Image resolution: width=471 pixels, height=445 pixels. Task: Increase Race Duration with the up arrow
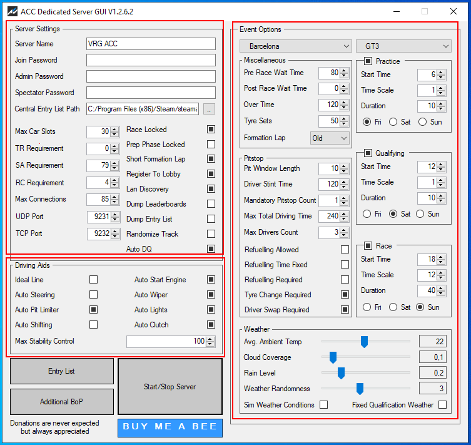441,288
